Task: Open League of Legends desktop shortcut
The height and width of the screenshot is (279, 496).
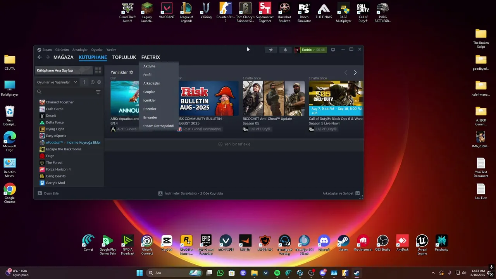Action: coord(186,12)
